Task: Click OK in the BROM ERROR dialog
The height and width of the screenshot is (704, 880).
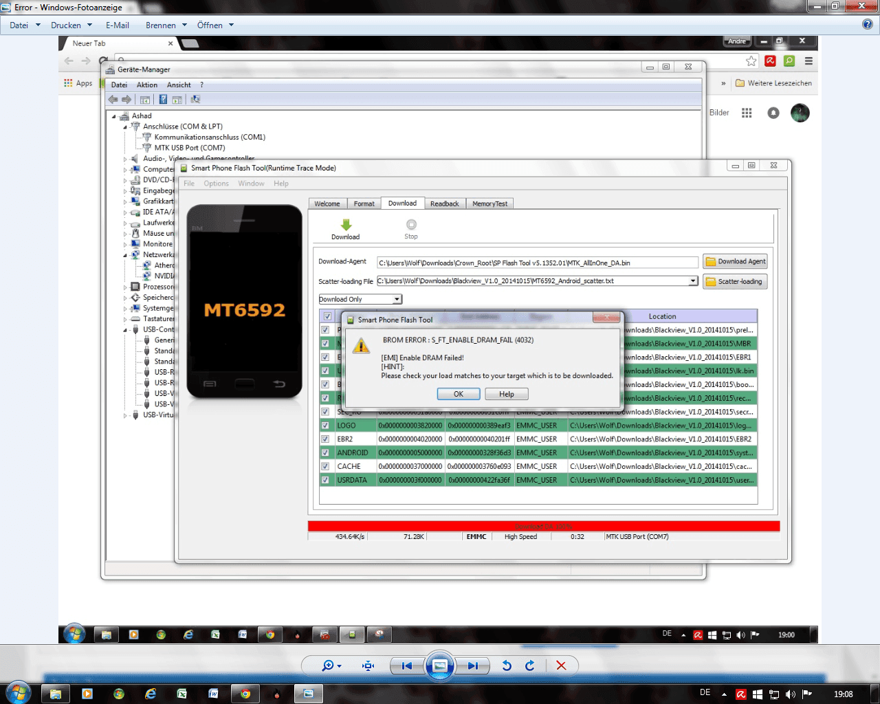Action: point(459,394)
